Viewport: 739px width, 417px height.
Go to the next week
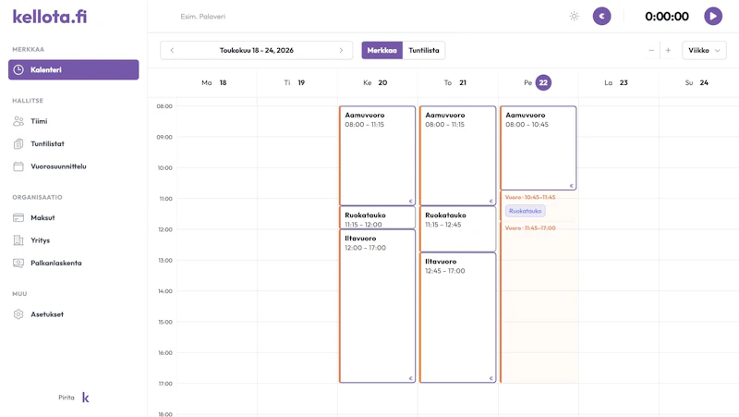341,51
